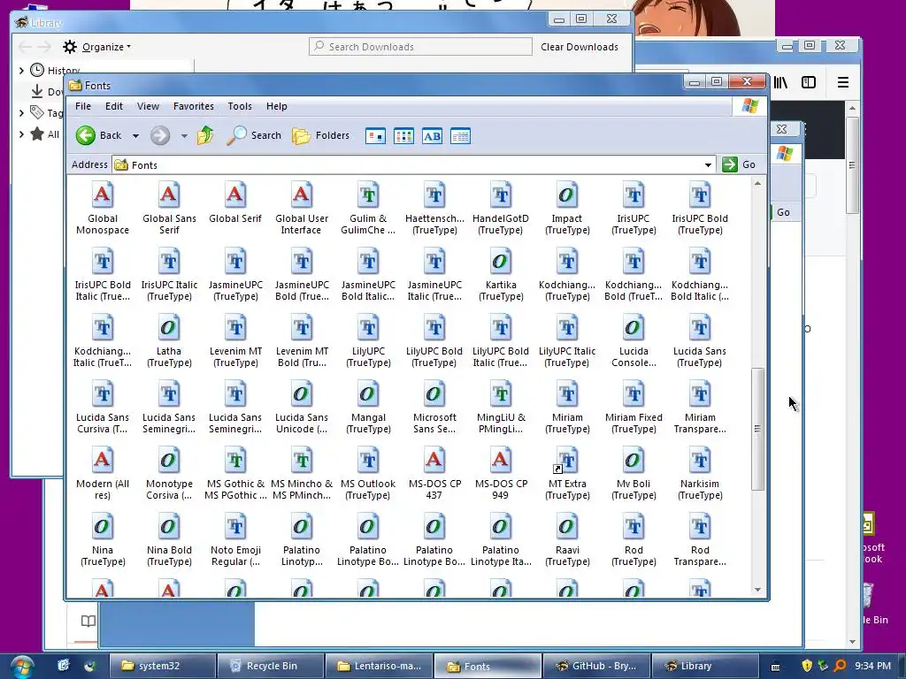
Task: Open the Search pane in Fonts
Action: coord(254,135)
